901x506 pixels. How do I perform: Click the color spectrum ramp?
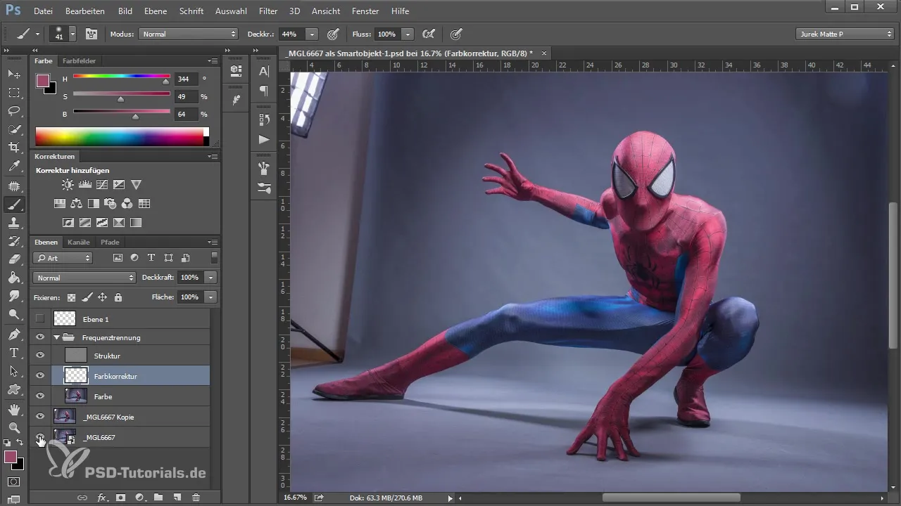(x=122, y=136)
